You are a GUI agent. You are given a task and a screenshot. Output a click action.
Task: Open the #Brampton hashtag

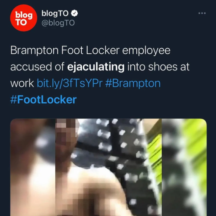(133, 83)
